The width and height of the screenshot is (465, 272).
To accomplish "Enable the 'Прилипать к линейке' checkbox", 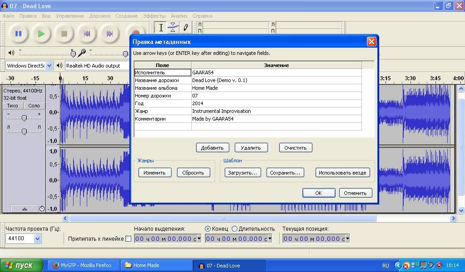I will pos(128,239).
